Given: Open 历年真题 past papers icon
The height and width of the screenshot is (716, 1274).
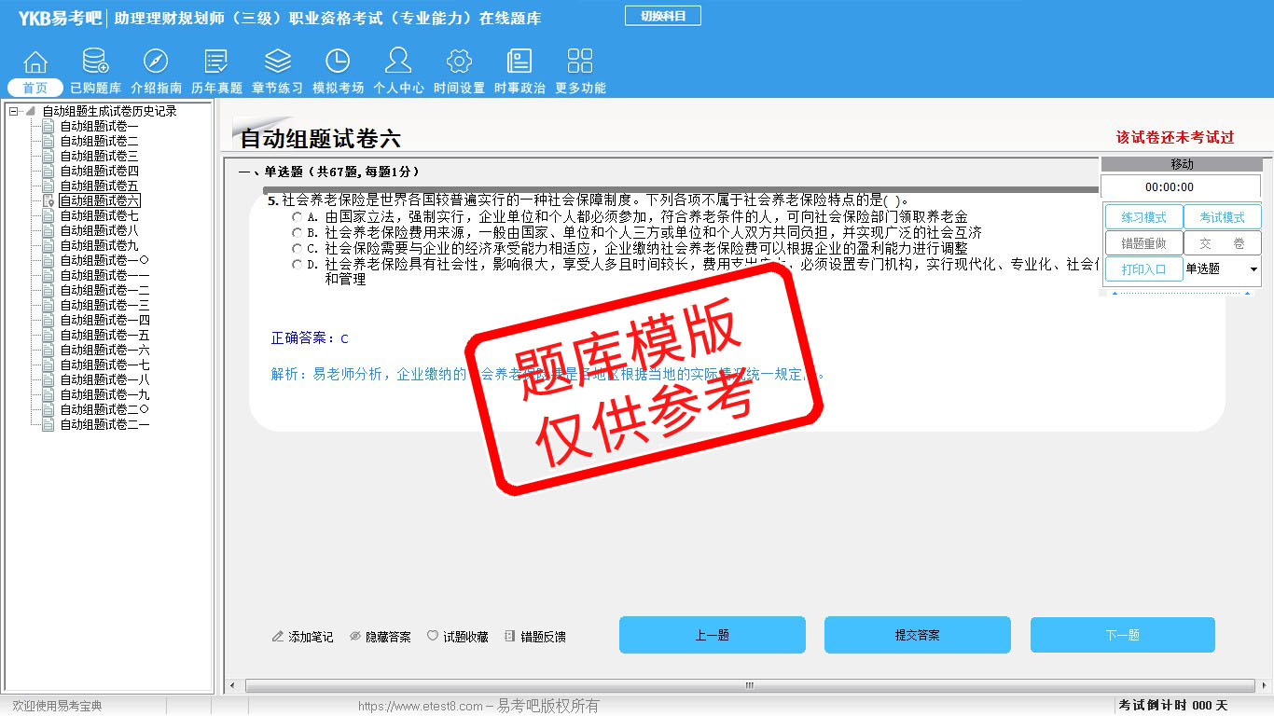Looking at the screenshot, I should point(216,62).
